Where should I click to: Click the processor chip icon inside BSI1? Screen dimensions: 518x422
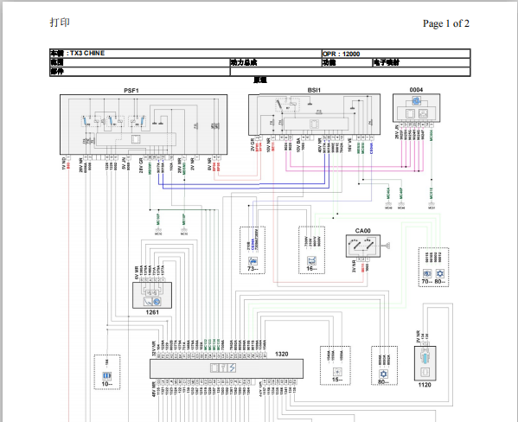click(x=314, y=124)
